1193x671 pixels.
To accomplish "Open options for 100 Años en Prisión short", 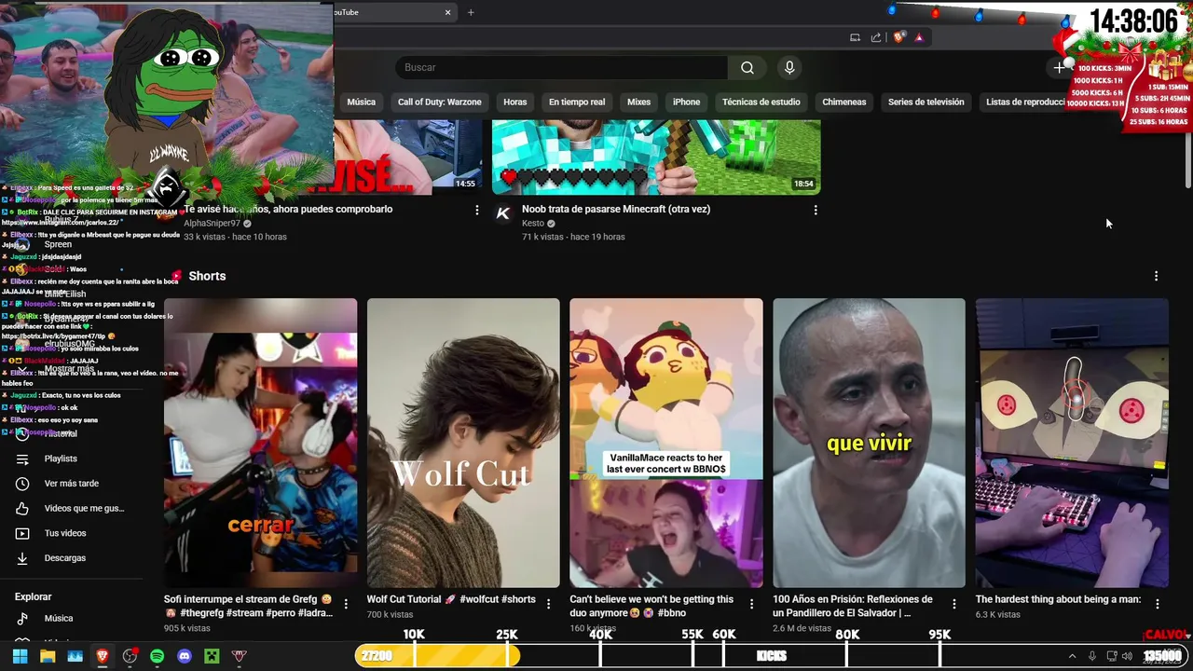I will 953,604.
